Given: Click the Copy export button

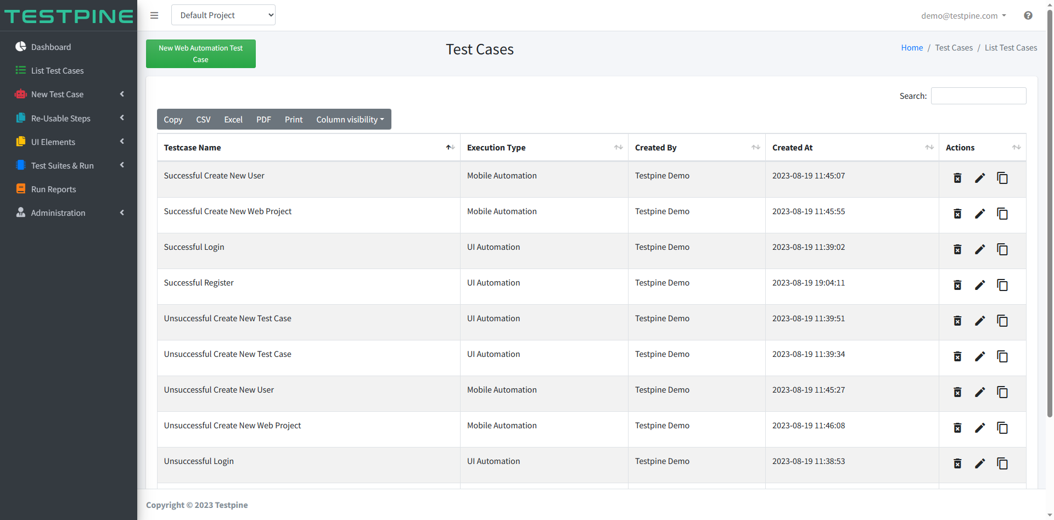Looking at the screenshot, I should tap(173, 119).
